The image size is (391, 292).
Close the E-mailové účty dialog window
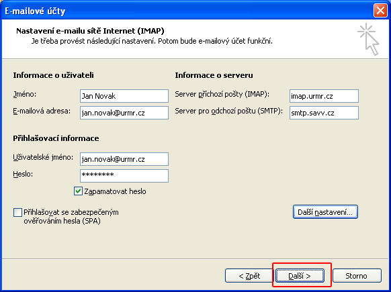coord(380,11)
